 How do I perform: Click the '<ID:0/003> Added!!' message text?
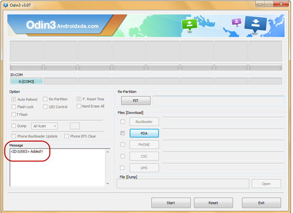[27, 152]
